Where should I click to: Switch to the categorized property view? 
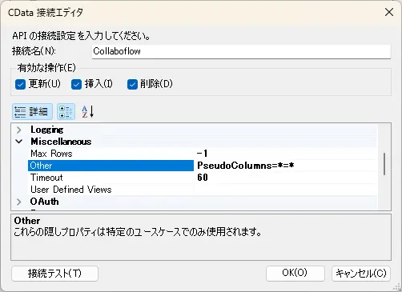coord(66,111)
